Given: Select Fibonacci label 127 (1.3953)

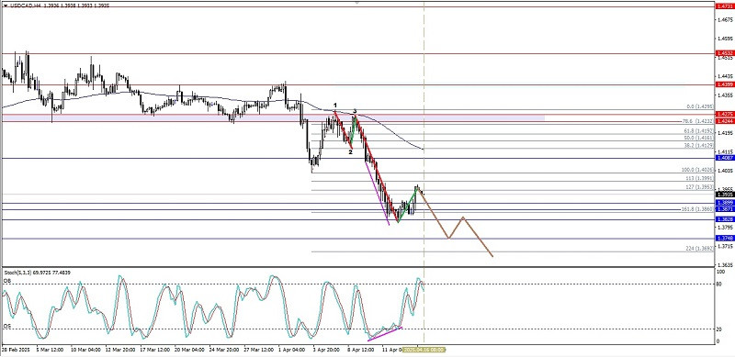Looking at the screenshot, I should (700, 187).
